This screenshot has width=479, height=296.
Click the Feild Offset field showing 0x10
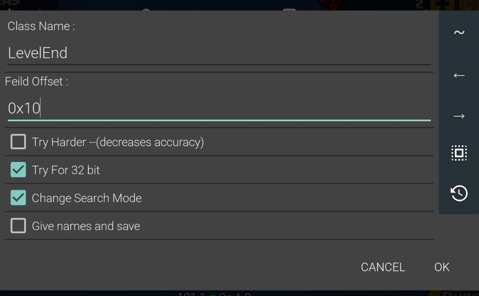219,109
